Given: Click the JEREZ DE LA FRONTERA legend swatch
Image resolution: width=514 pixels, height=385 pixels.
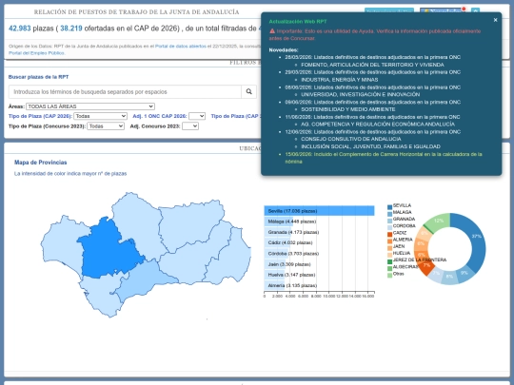Looking at the screenshot, I should pyautogui.click(x=389, y=261).
